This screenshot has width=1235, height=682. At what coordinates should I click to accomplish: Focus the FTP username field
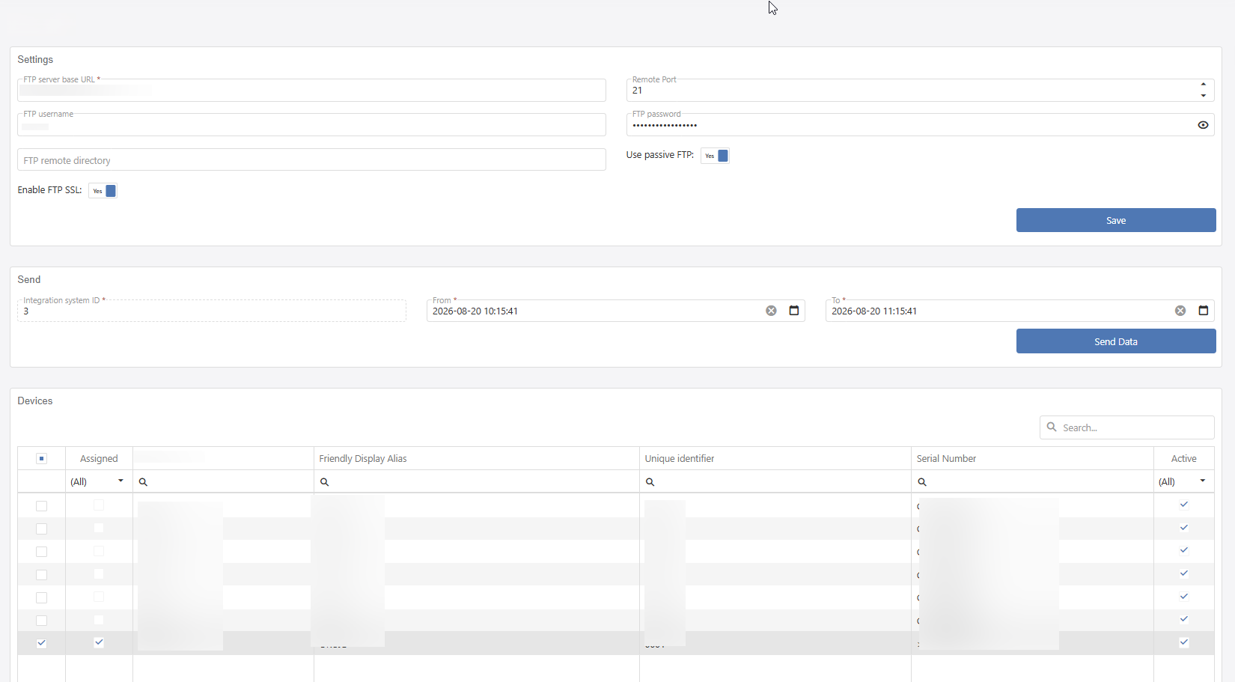point(311,125)
